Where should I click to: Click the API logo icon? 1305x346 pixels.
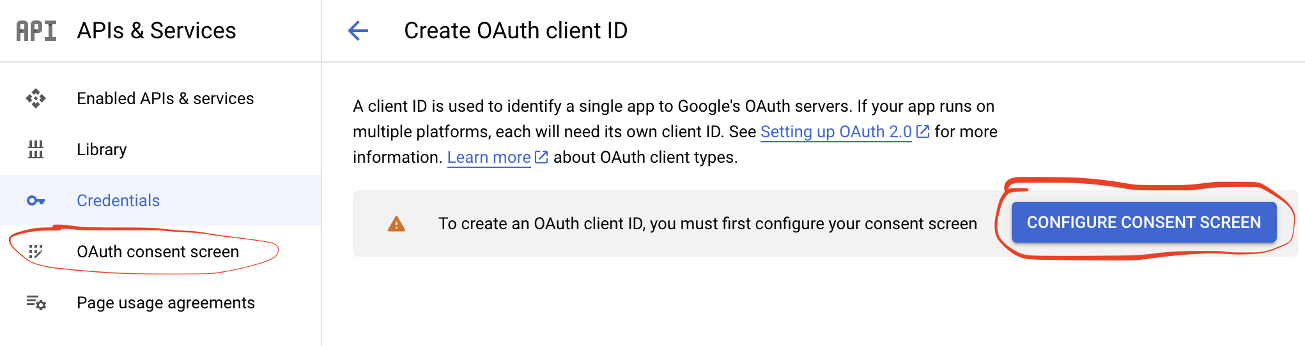point(36,31)
